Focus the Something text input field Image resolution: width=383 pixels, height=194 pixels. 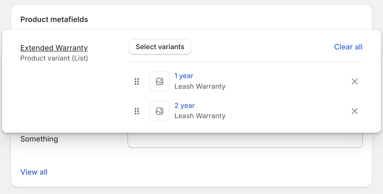[245, 141]
